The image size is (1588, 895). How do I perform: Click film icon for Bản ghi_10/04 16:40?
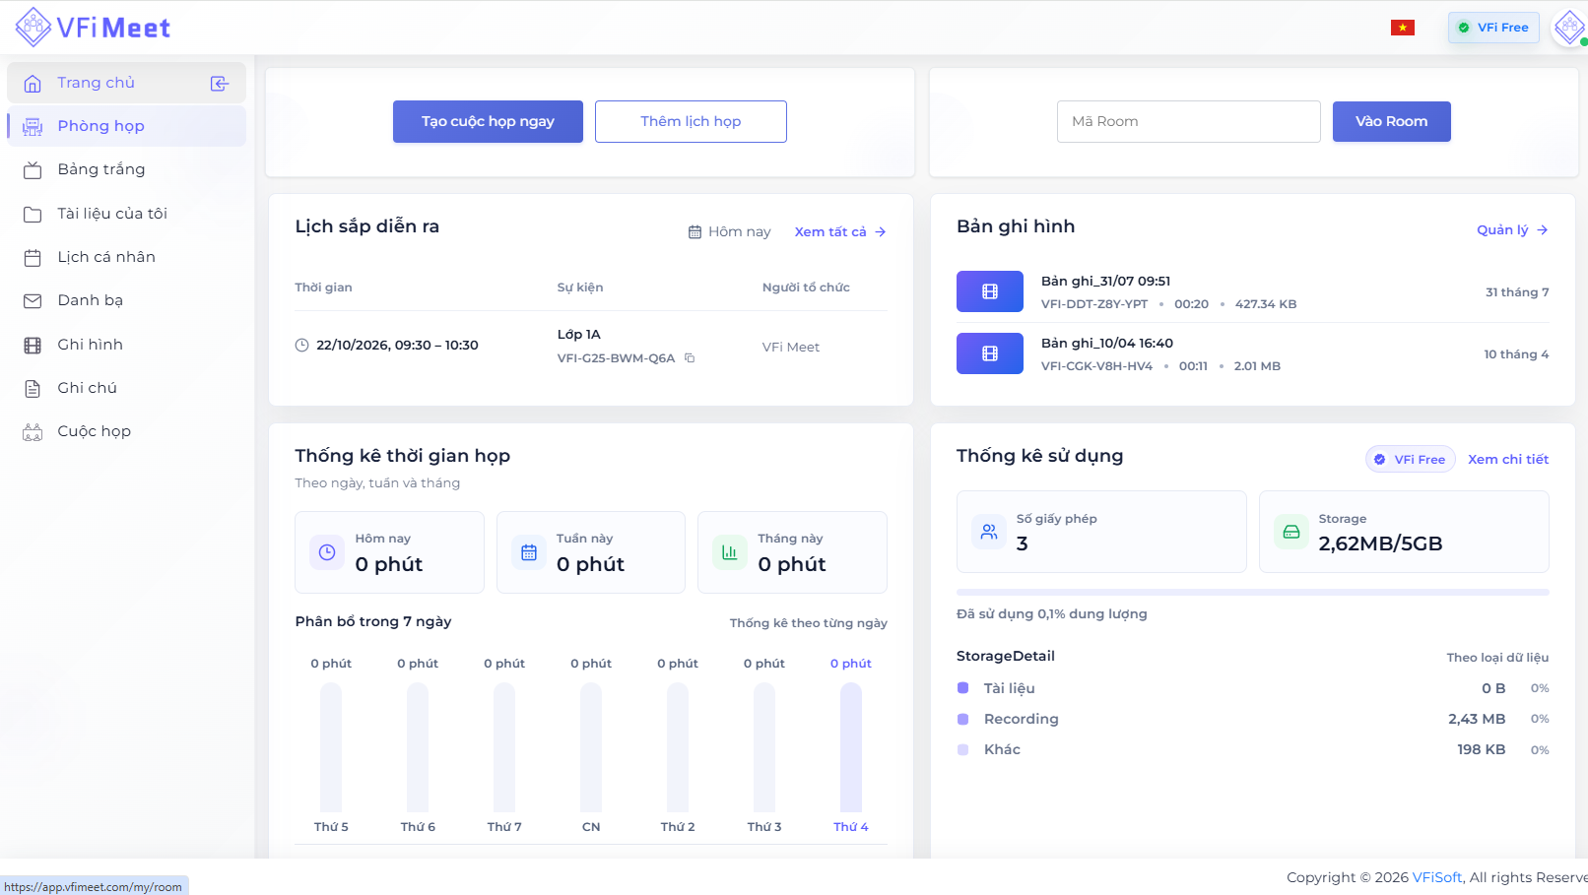click(x=990, y=353)
